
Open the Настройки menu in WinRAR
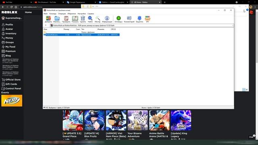81,14
